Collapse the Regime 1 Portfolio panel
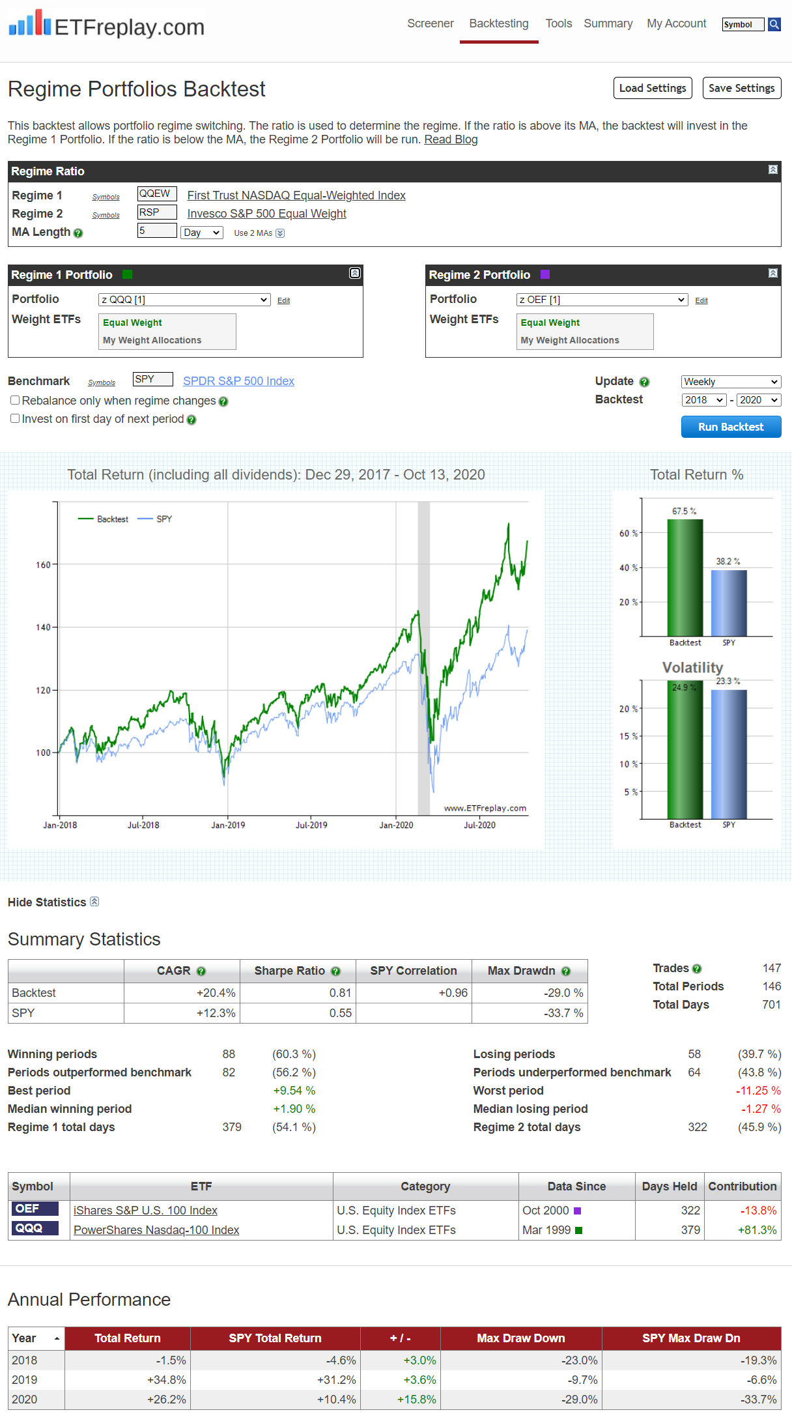 [355, 273]
